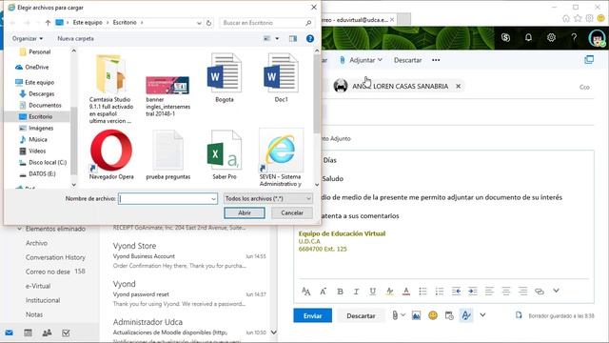Image resolution: width=609 pixels, height=343 pixels.
Task: Open the settings gear in Outlook header
Action: click(551, 38)
